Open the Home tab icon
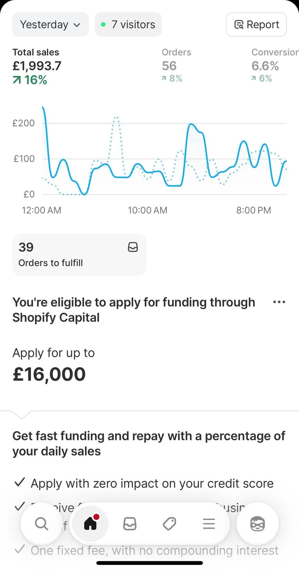The image size is (299, 571). [90, 524]
